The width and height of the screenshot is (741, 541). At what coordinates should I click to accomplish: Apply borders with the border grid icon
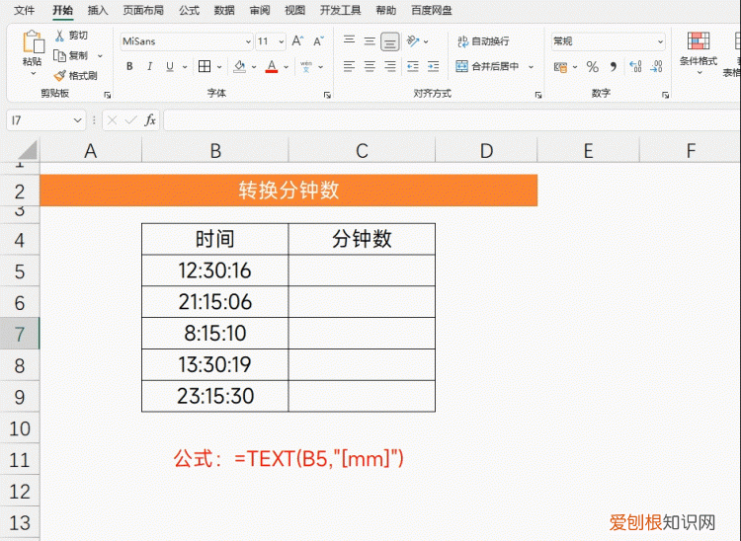pos(205,66)
